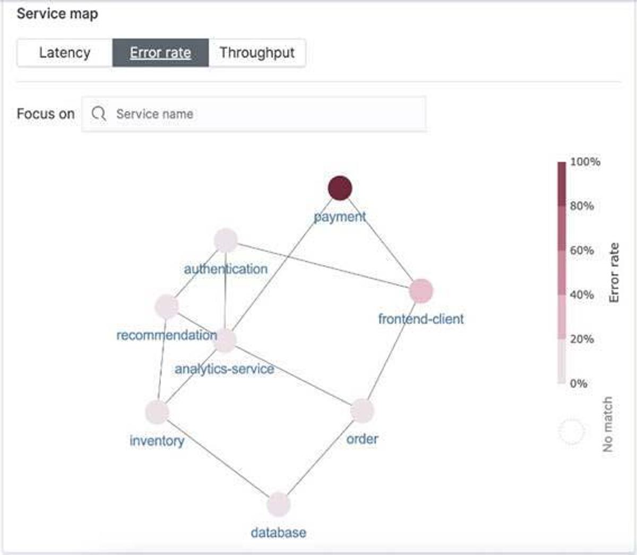Select the authentication service node
The width and height of the screenshot is (637, 555).
click(x=226, y=240)
